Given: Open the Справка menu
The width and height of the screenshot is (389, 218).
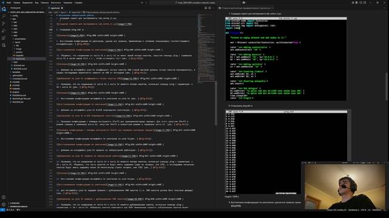Looking at the screenshot, I should click(x=78, y=2).
